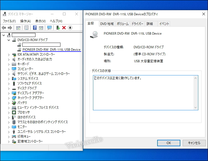Click the Back arrow in Device Manager toolbar
This screenshot has width=208, height=161.
point(4,28)
